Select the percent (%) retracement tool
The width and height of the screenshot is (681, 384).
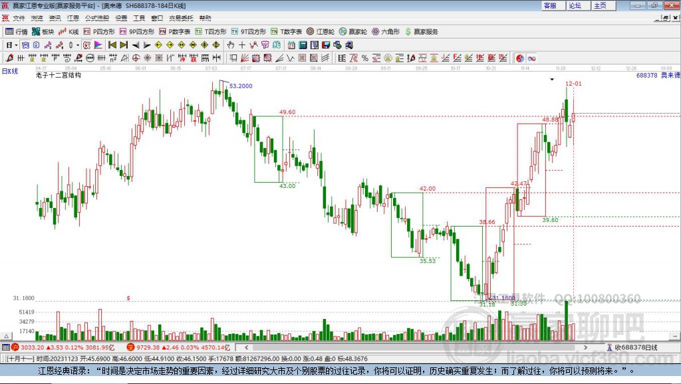(x=365, y=58)
